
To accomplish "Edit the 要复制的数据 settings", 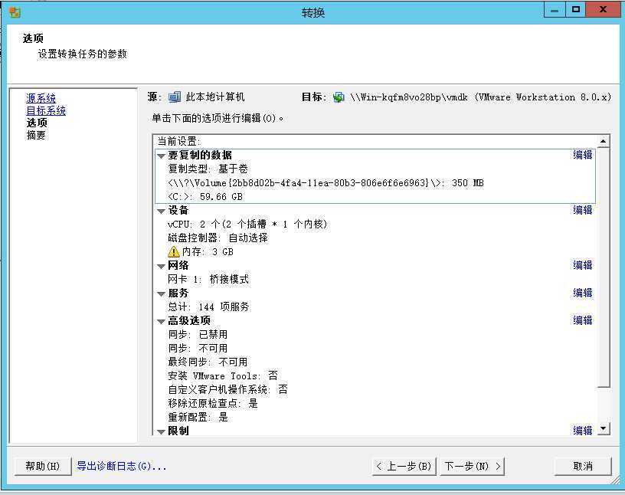I will click(582, 155).
